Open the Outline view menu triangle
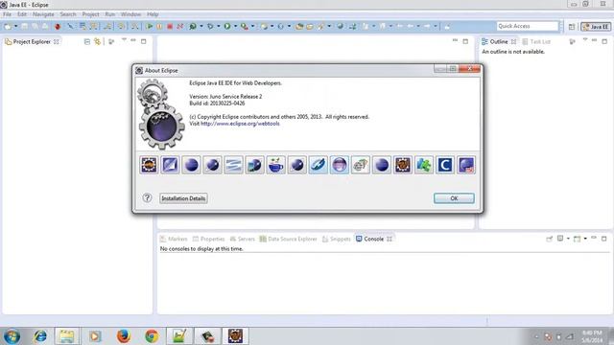The height and width of the screenshot is (345, 614). click(585, 40)
